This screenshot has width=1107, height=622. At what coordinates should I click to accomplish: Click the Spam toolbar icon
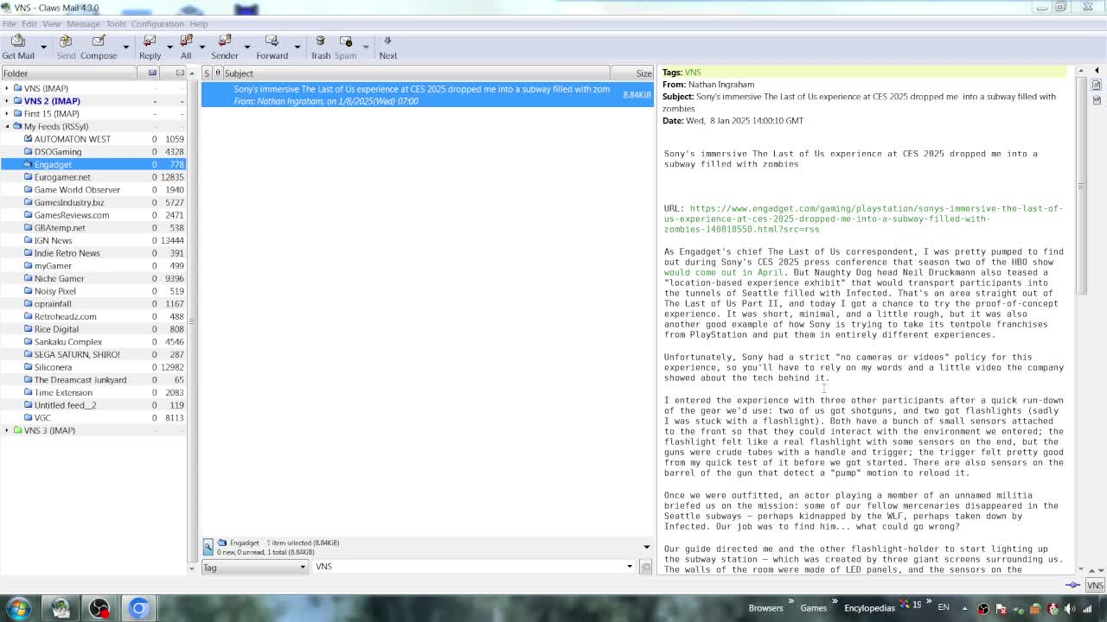pos(345,48)
